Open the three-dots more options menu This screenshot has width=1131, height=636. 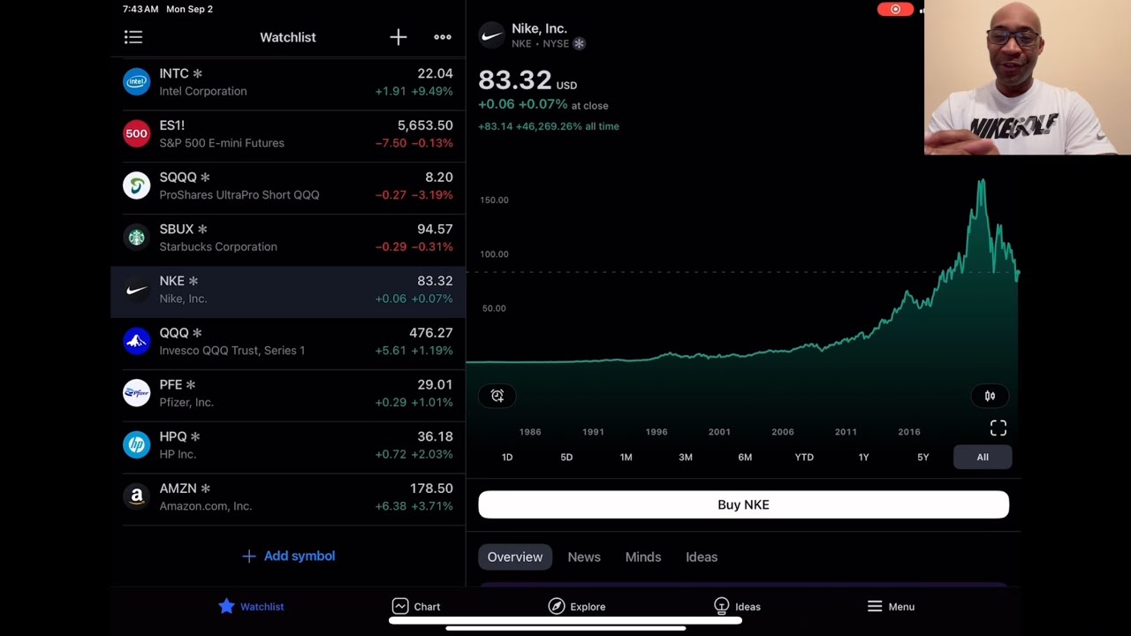pos(443,37)
